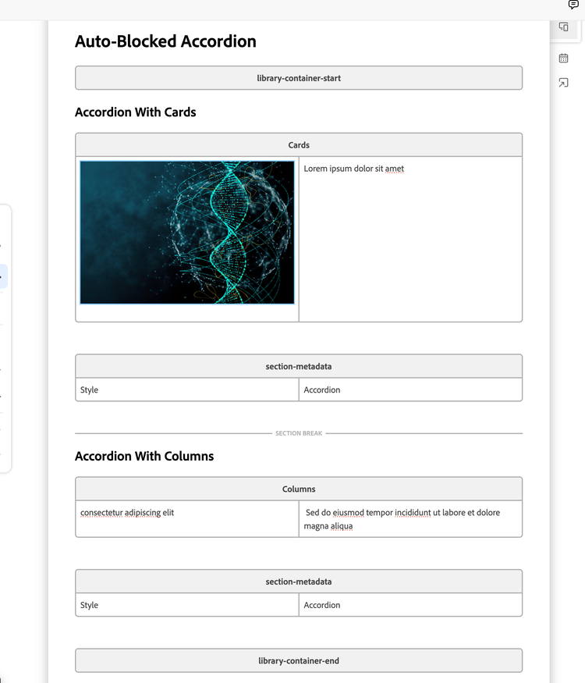The image size is (585, 683).
Task: Click the Lorem ipsum dolor sit amet text
Action: [354, 169]
